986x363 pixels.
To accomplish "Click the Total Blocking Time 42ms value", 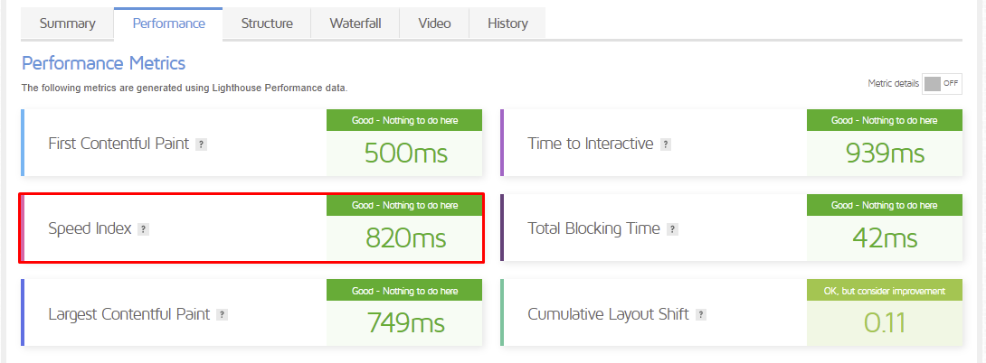I will tap(885, 238).
